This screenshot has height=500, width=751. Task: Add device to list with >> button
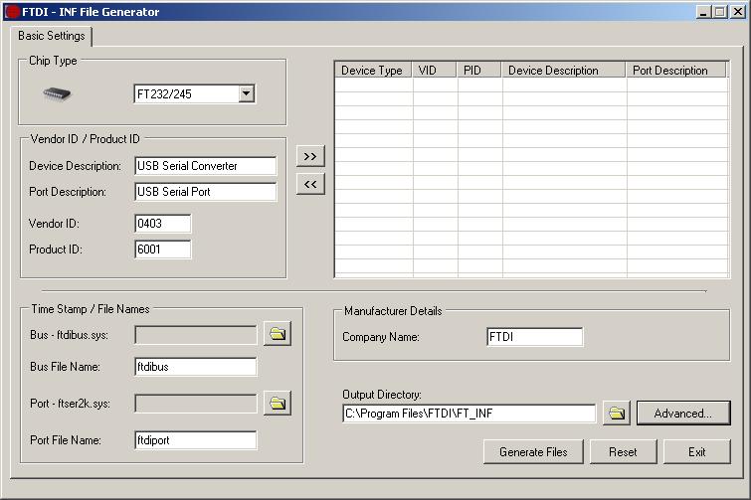[x=310, y=157]
